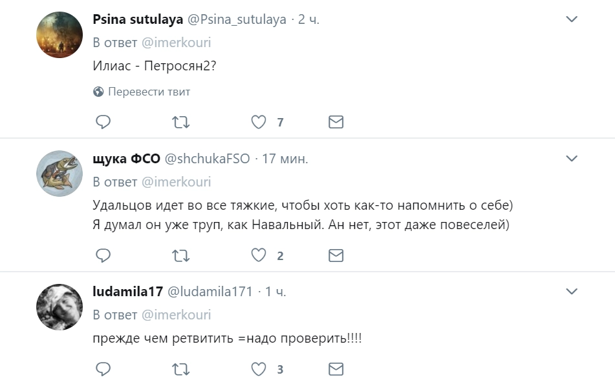The image size is (615, 382).
Task: Open the chevron menu on ludamila17's tweet
Action: coord(572,291)
